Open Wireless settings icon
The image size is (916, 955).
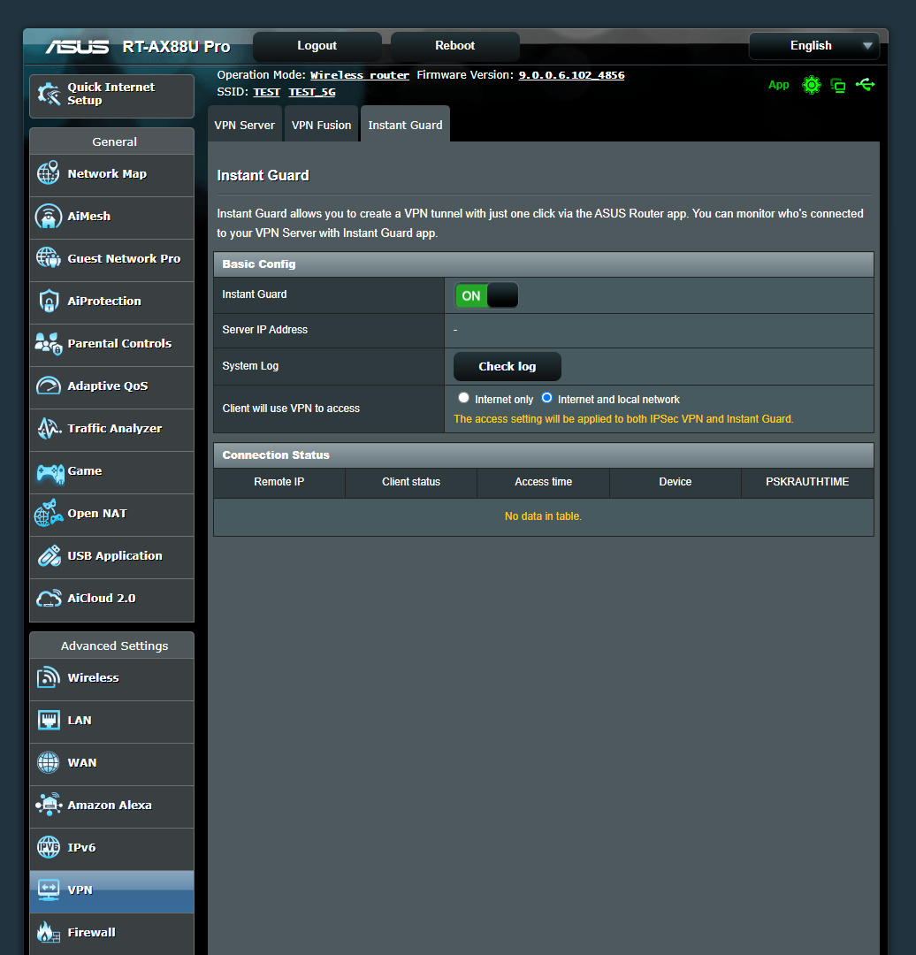[49, 677]
